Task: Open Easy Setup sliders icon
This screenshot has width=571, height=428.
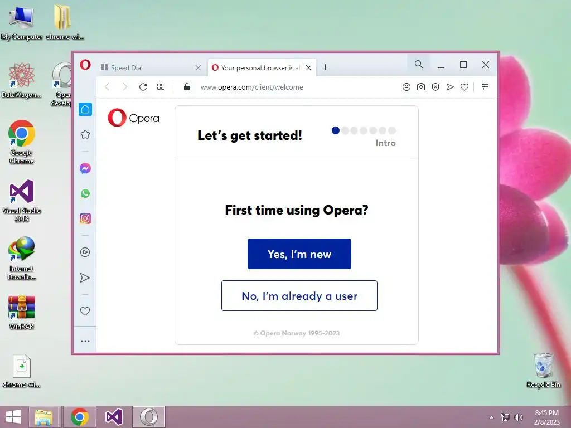Action: pyautogui.click(x=485, y=86)
